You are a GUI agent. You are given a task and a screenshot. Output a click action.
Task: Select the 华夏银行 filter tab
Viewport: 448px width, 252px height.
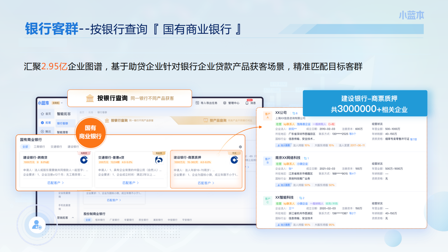coord(129,220)
